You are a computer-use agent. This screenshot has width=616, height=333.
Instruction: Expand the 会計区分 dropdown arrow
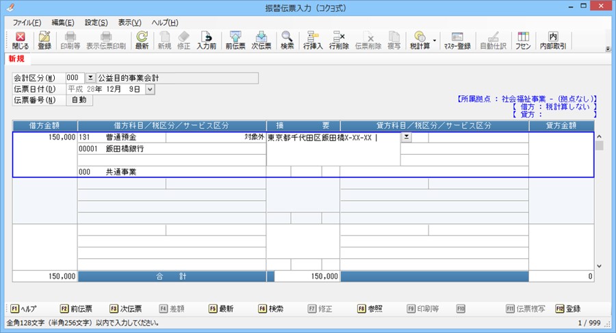coord(90,78)
